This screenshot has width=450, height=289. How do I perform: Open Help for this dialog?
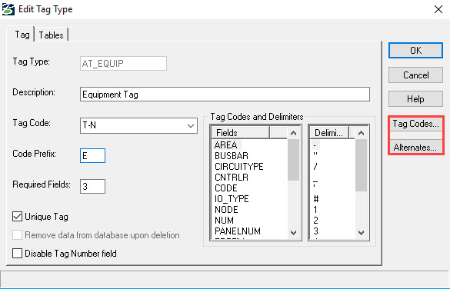click(415, 99)
